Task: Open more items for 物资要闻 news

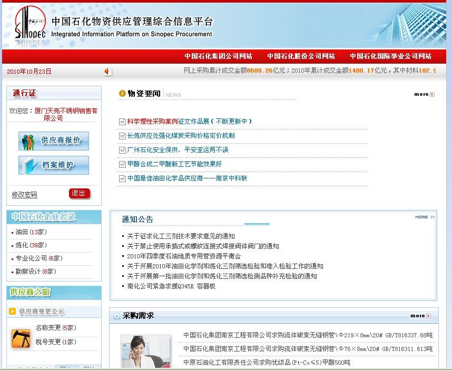Action: [424, 94]
